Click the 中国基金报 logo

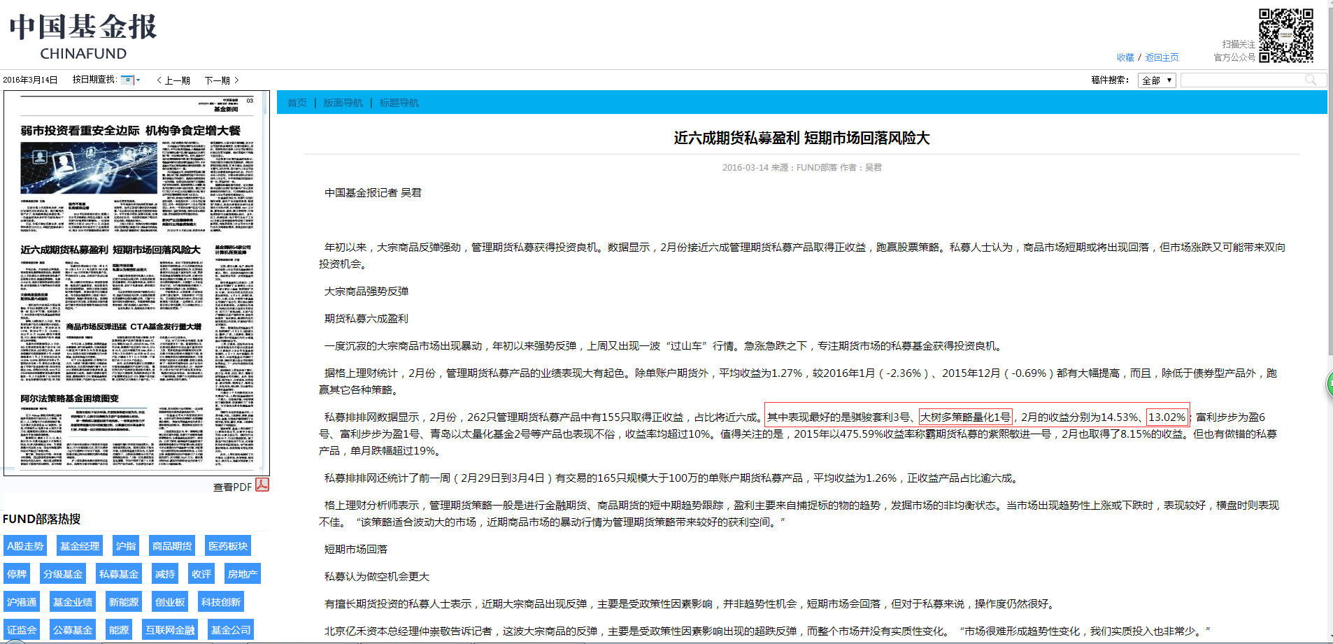(x=83, y=36)
